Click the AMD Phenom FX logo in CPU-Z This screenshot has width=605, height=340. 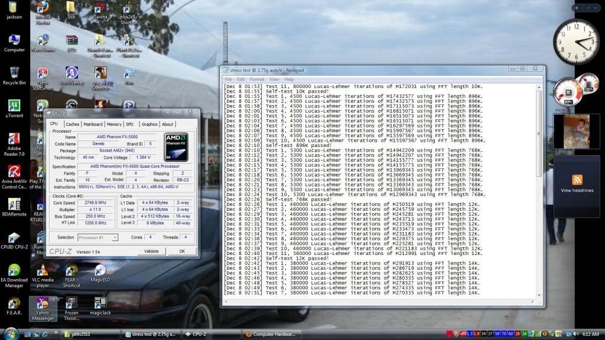(176, 147)
